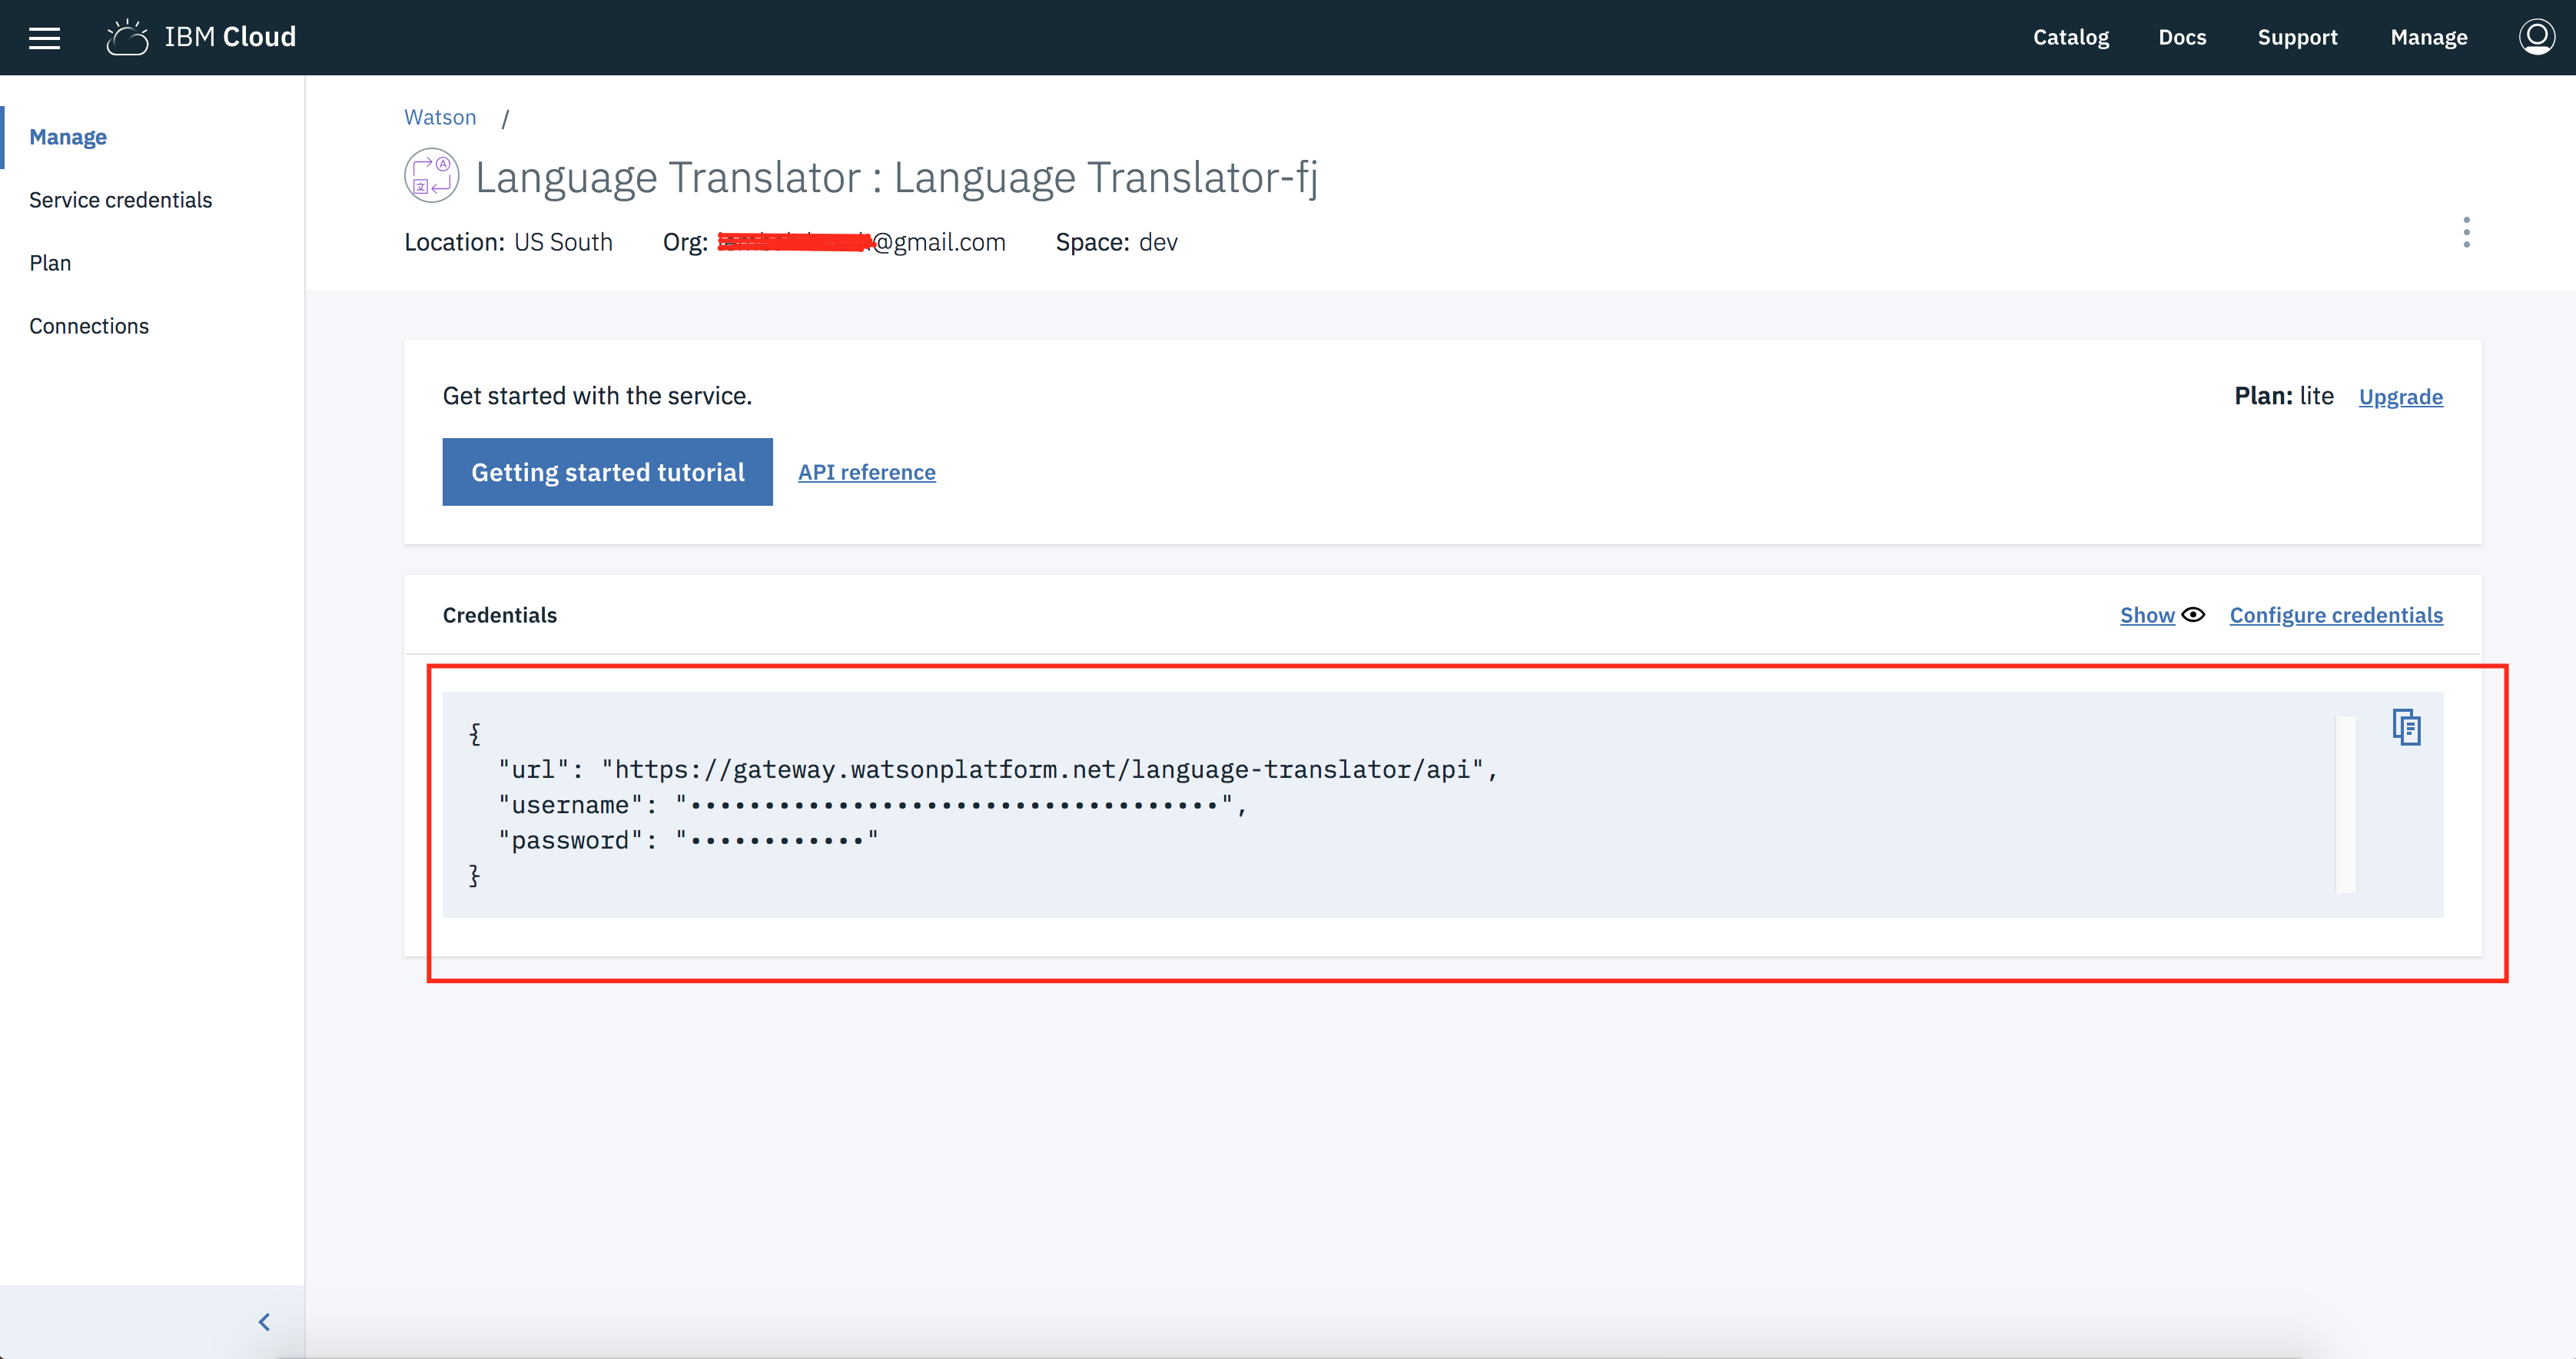
Task: Open the Catalog menu item
Action: coord(2066,38)
